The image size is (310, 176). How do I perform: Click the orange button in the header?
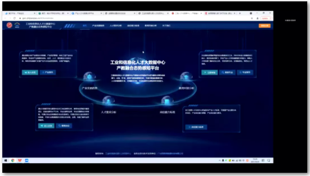pos(264,26)
